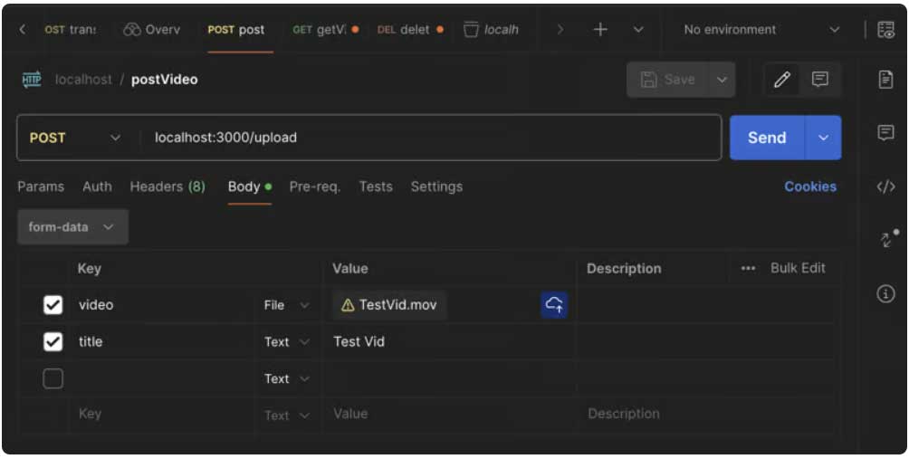
Task: Open the environment quick look icon
Action: coord(886,30)
